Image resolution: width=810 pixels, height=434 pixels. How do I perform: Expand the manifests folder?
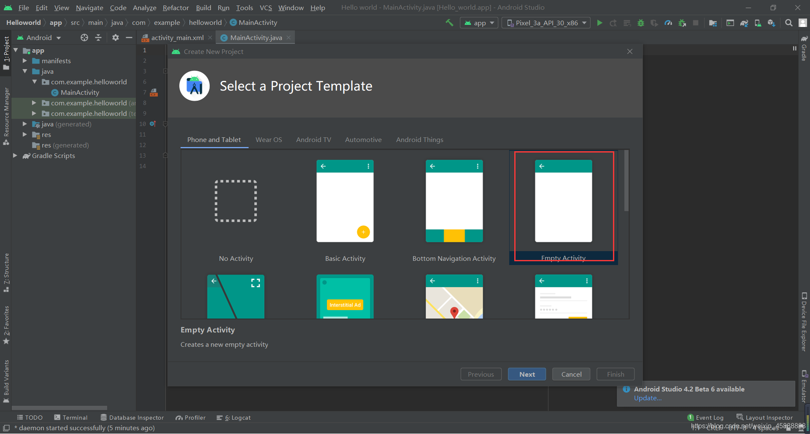coord(25,61)
